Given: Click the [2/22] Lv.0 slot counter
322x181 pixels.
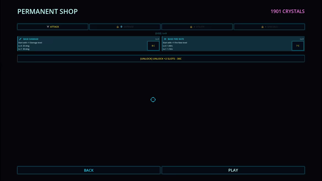Looking at the screenshot, I should pyautogui.click(x=161, y=33).
